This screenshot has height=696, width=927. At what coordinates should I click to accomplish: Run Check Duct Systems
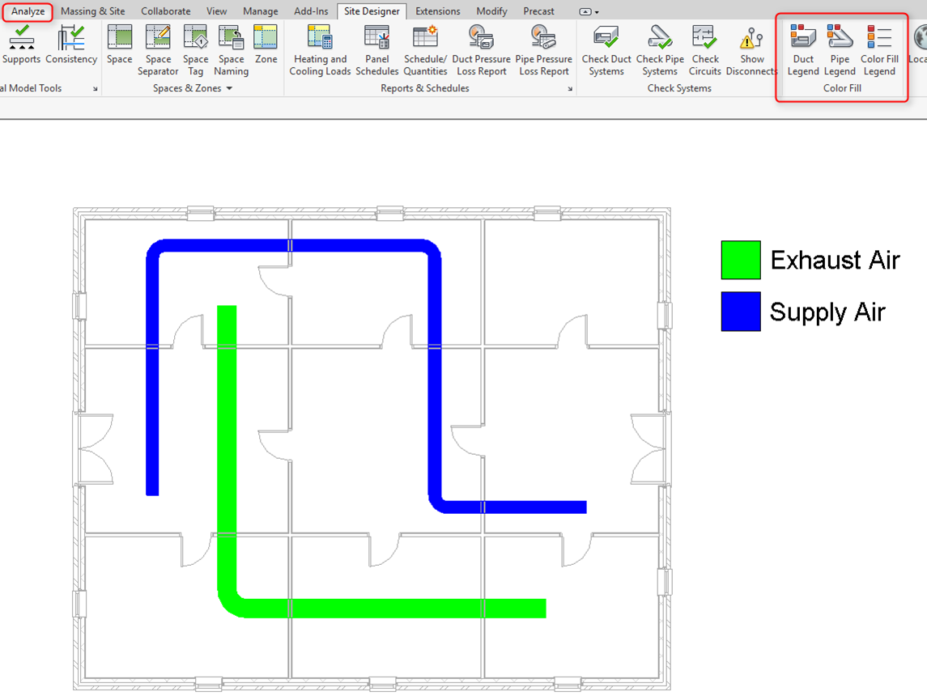[x=606, y=49]
